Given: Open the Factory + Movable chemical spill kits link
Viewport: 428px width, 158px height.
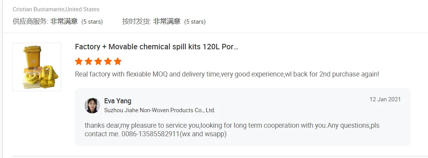Looking at the screenshot, I should [x=157, y=47].
